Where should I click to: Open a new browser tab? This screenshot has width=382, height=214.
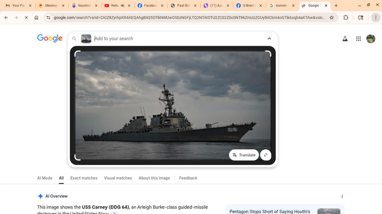(x=336, y=6)
